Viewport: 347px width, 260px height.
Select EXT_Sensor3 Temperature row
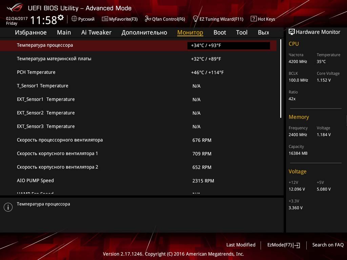pyautogui.click(x=138, y=127)
